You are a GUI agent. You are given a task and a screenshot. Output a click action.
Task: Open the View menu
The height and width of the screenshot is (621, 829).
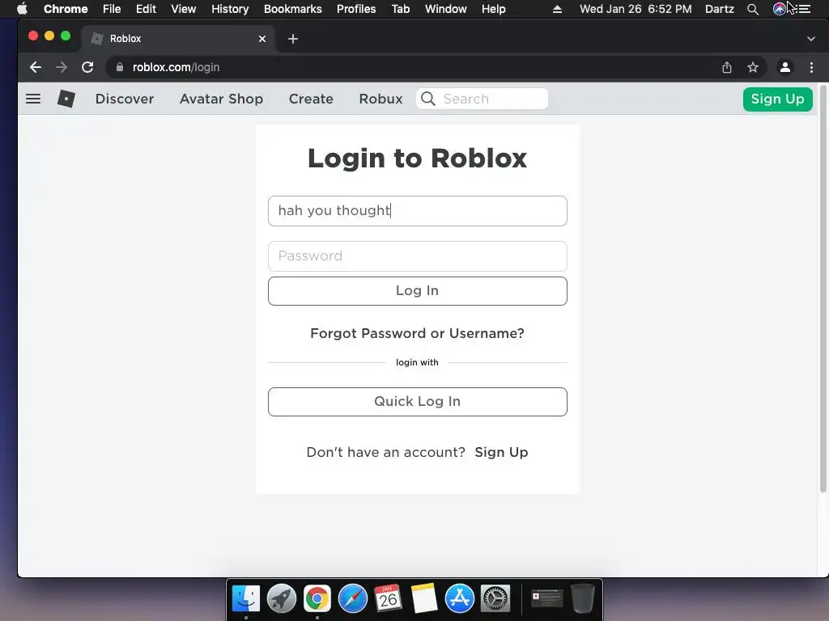coord(184,9)
